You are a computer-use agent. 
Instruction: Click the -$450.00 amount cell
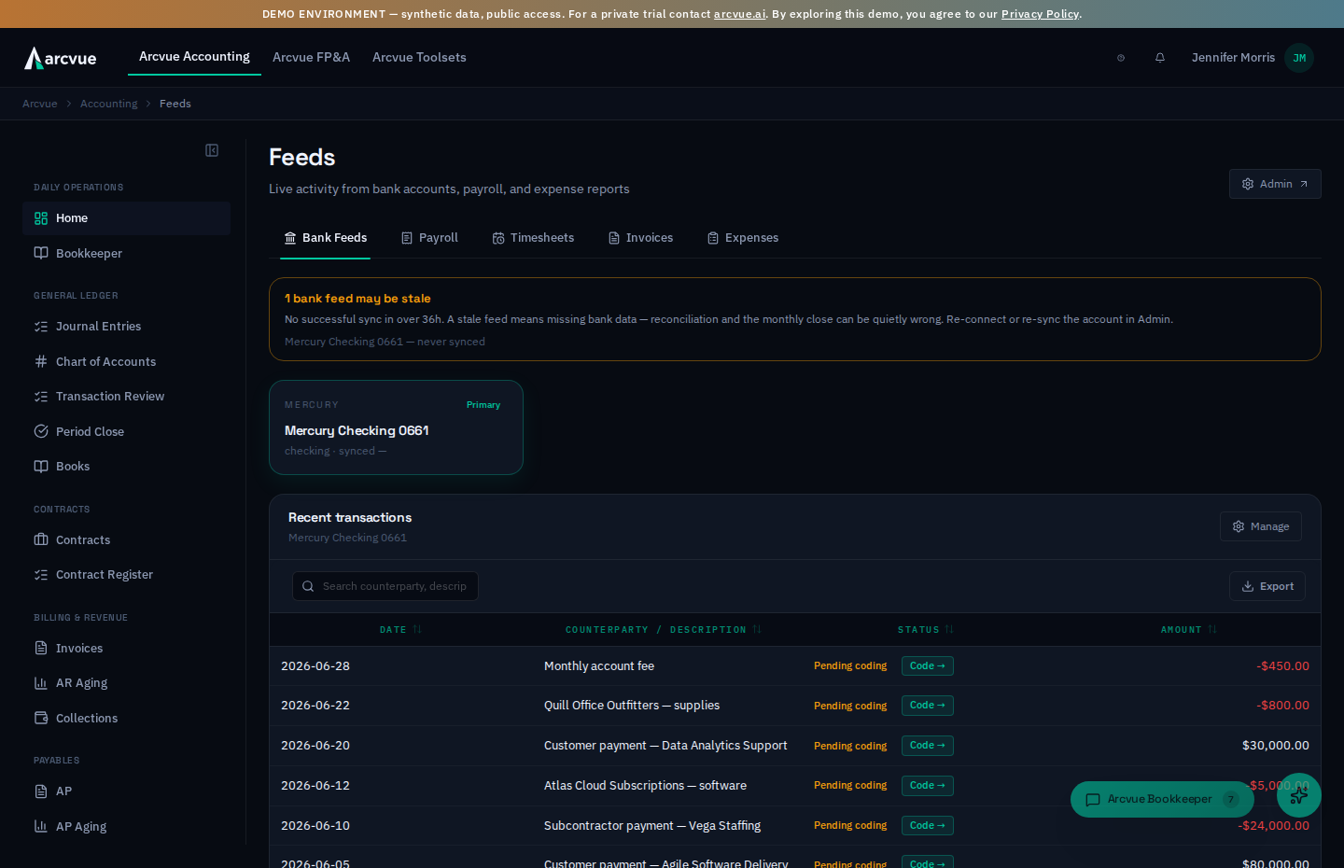[1282, 666]
